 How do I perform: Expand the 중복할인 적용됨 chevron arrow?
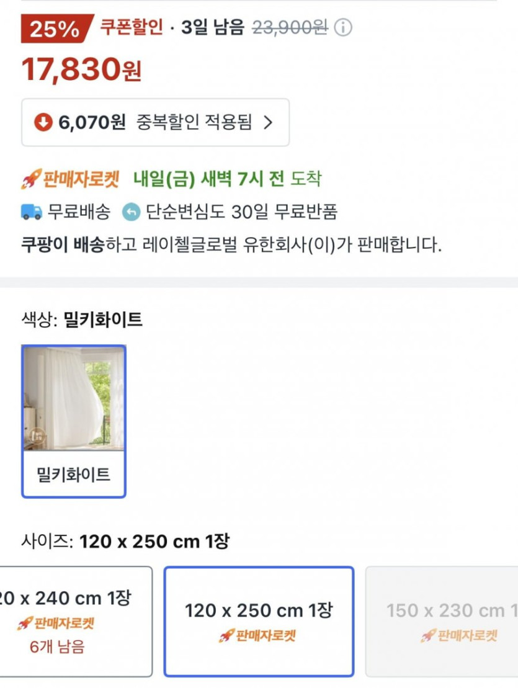(268, 123)
